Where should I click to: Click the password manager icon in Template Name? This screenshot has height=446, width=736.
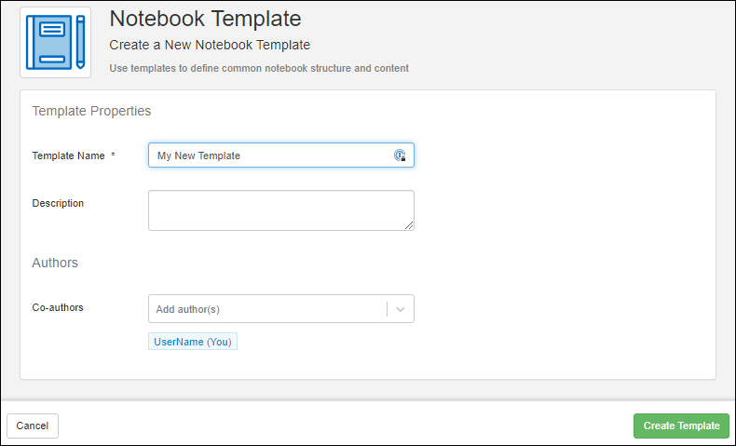click(x=400, y=155)
